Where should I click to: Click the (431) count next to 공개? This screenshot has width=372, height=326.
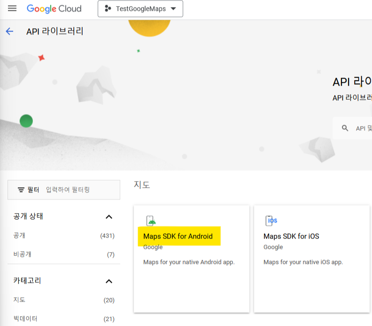point(107,236)
